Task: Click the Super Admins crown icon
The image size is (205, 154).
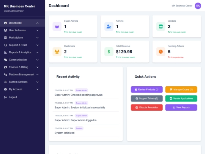Action: click(x=57, y=27)
